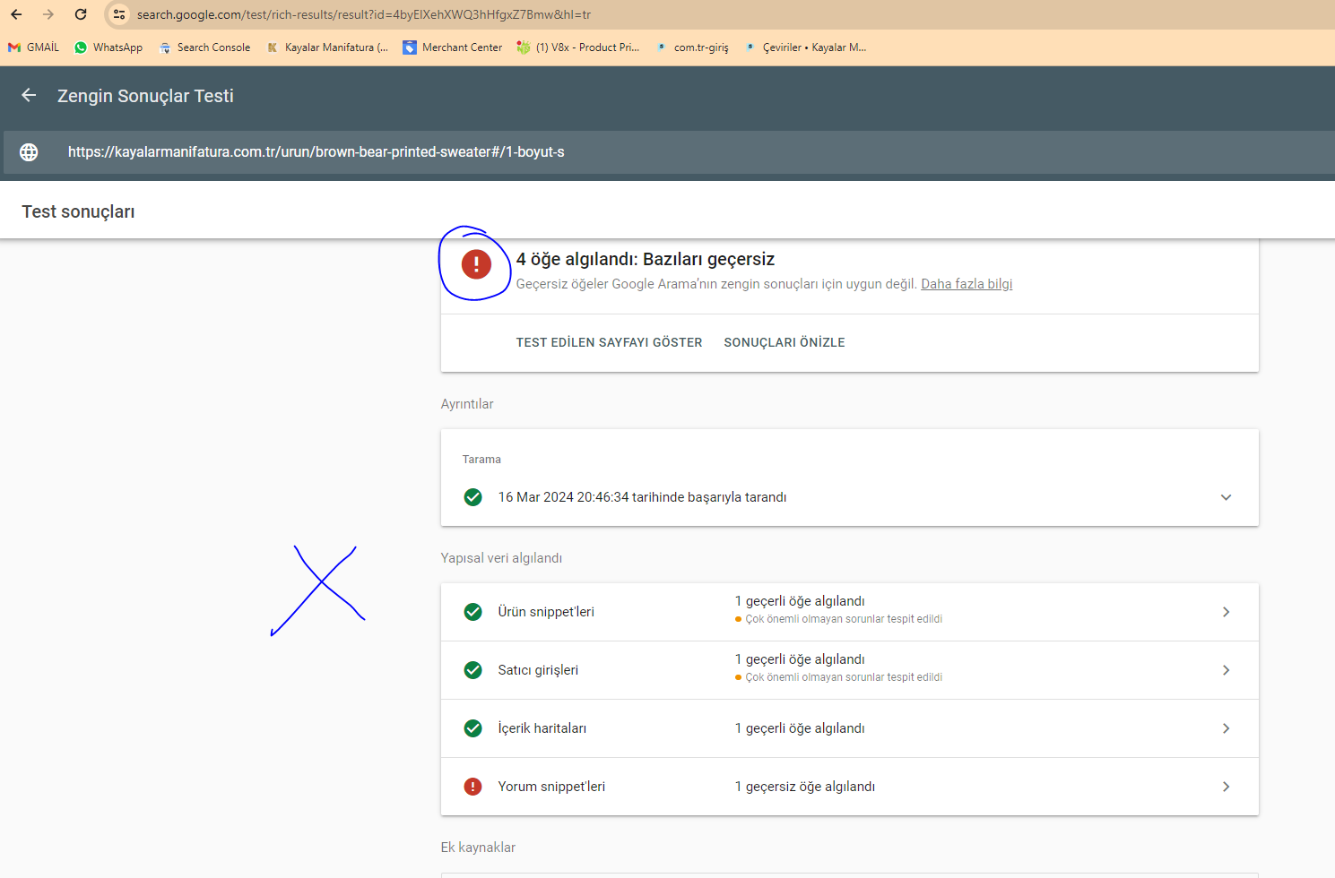The height and width of the screenshot is (878, 1335).
Task: Open the WhatsApp bookmark
Action: click(108, 47)
